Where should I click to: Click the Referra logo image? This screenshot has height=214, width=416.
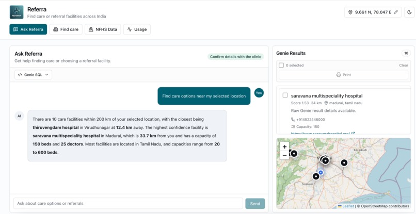[x=17, y=12]
